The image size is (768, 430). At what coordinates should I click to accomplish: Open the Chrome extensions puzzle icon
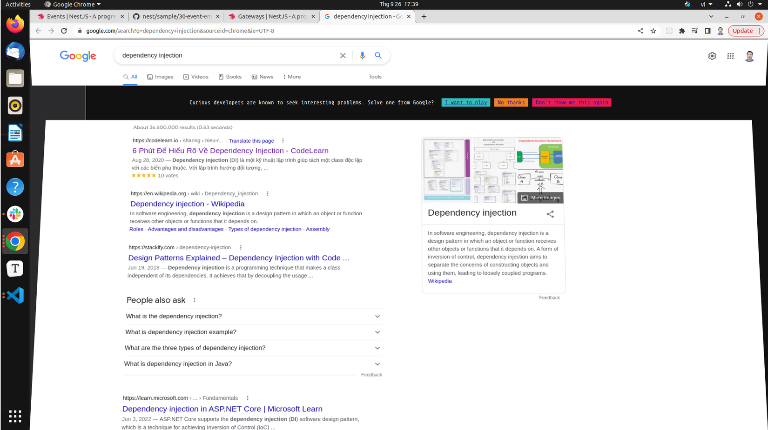pos(682,31)
